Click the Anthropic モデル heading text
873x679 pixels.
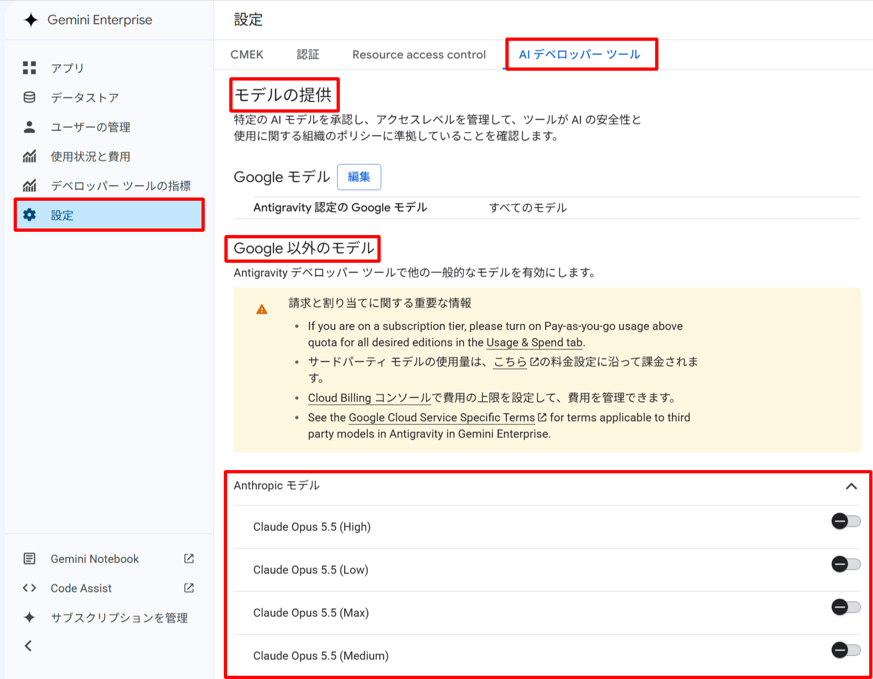click(x=277, y=485)
